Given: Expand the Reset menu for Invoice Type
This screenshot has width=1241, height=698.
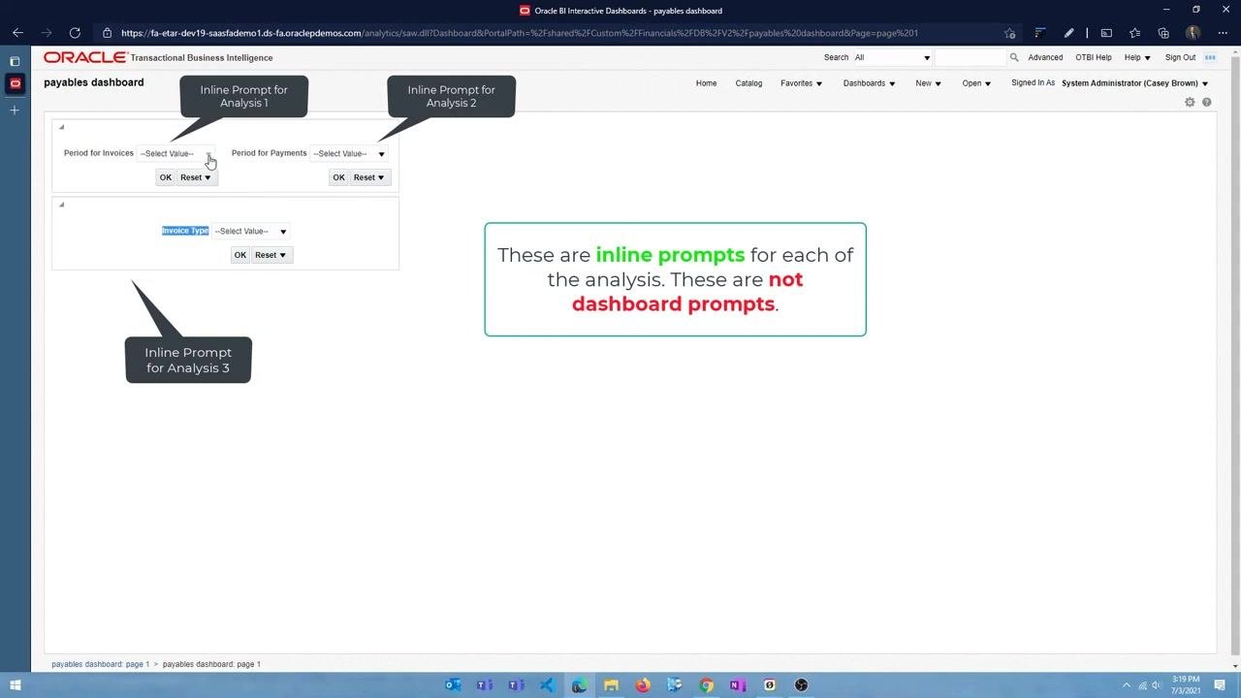Looking at the screenshot, I should (270, 255).
